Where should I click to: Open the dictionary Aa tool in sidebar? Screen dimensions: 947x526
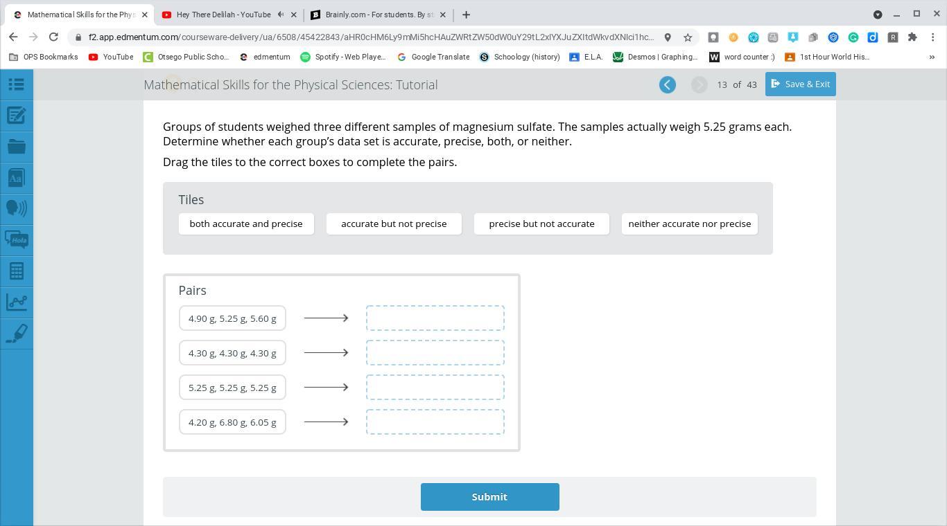[x=17, y=178]
